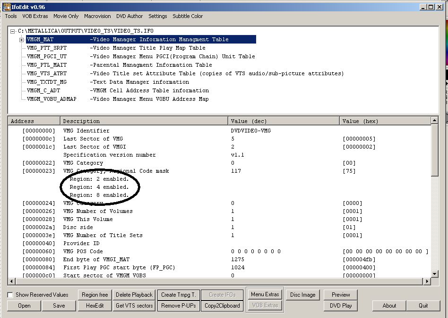Select VMGM_C_ADT cell address entry

pos(118,90)
